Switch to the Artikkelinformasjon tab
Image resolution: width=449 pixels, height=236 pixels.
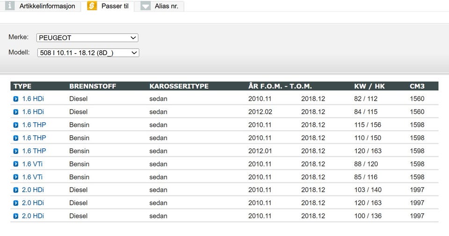[x=47, y=6]
